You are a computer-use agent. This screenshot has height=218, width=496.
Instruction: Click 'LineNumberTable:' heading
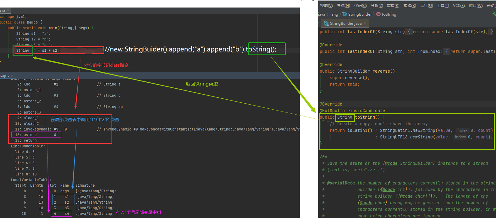[28, 146]
